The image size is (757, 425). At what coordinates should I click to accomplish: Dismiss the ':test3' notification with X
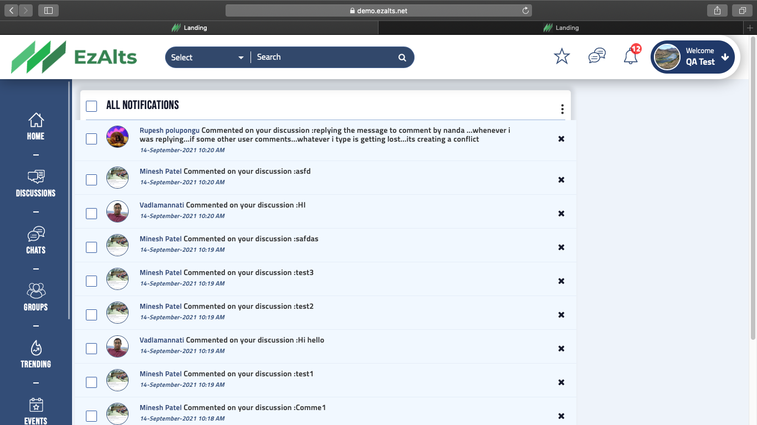tap(561, 281)
